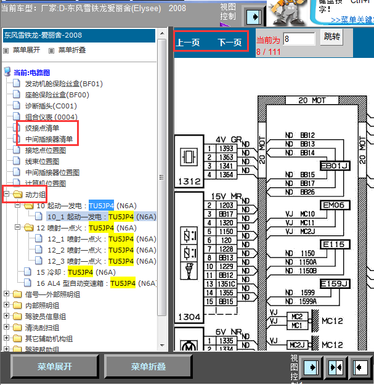Click tree panel scrollbar up arrow
374x385 pixels.
point(162,33)
